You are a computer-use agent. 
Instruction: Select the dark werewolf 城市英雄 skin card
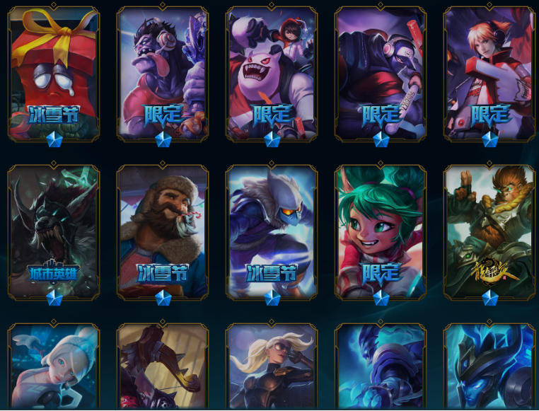(x=54, y=231)
